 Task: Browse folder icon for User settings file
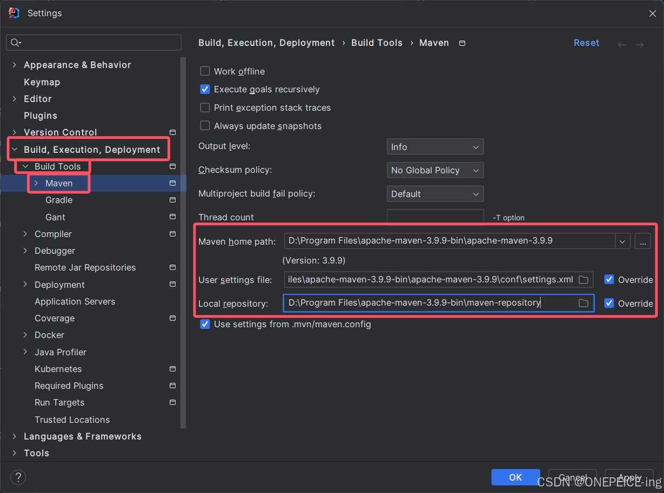click(x=583, y=280)
